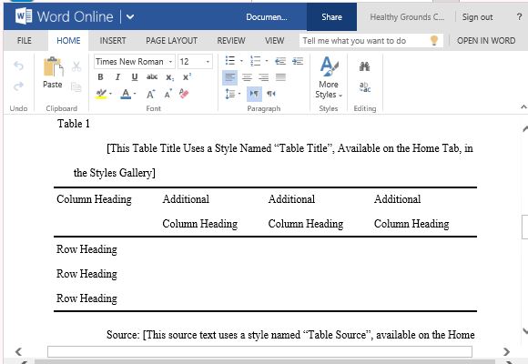
Task: Apply the yellow text highlight color
Action: point(101,94)
